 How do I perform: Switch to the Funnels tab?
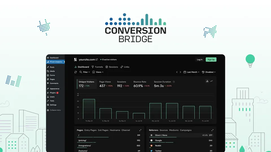[x=97, y=67]
